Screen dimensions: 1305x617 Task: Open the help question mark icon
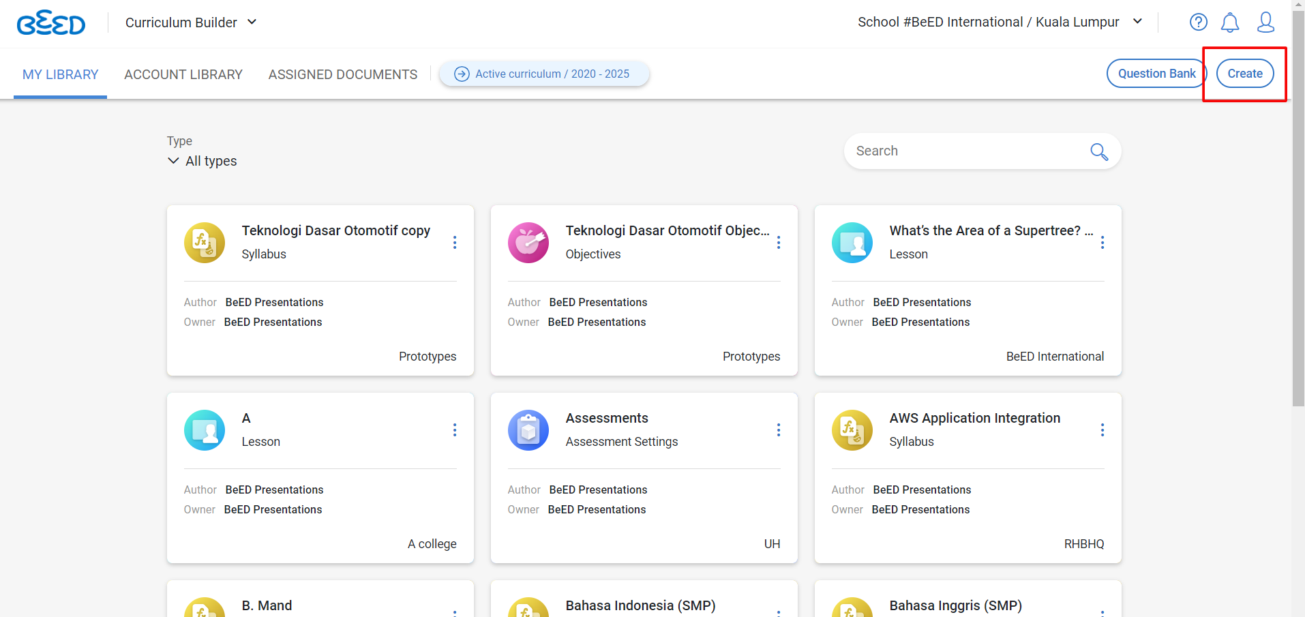coord(1198,22)
